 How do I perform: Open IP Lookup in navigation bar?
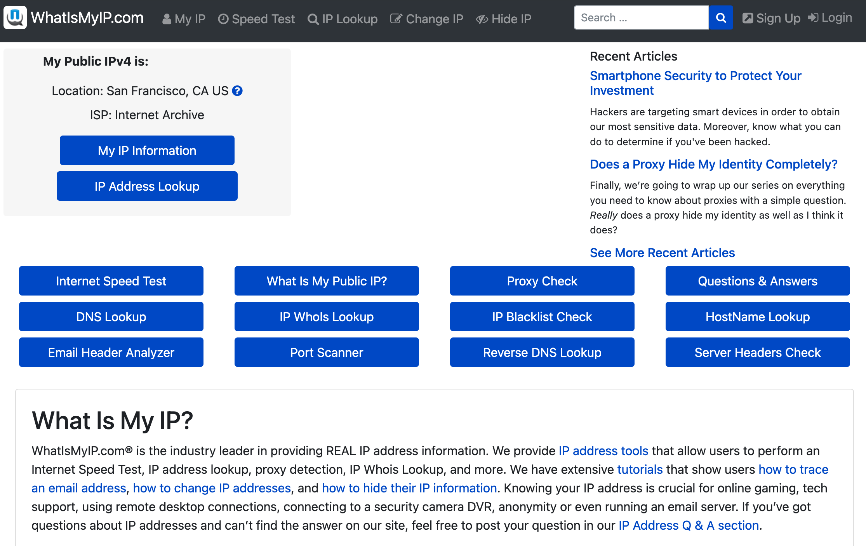(x=343, y=19)
